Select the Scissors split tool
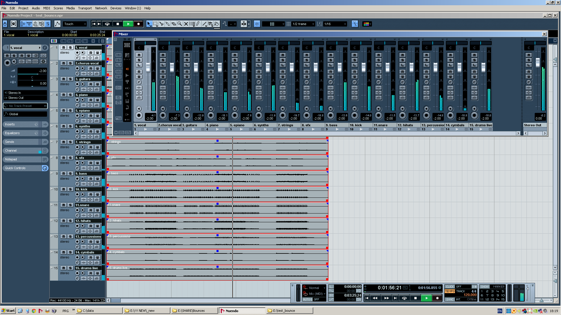The width and height of the screenshot is (561, 315). [162, 24]
